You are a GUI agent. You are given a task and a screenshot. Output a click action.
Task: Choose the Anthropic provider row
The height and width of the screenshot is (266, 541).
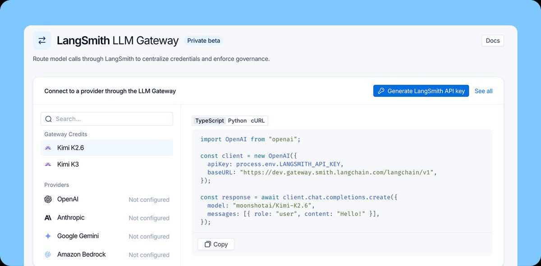click(107, 218)
